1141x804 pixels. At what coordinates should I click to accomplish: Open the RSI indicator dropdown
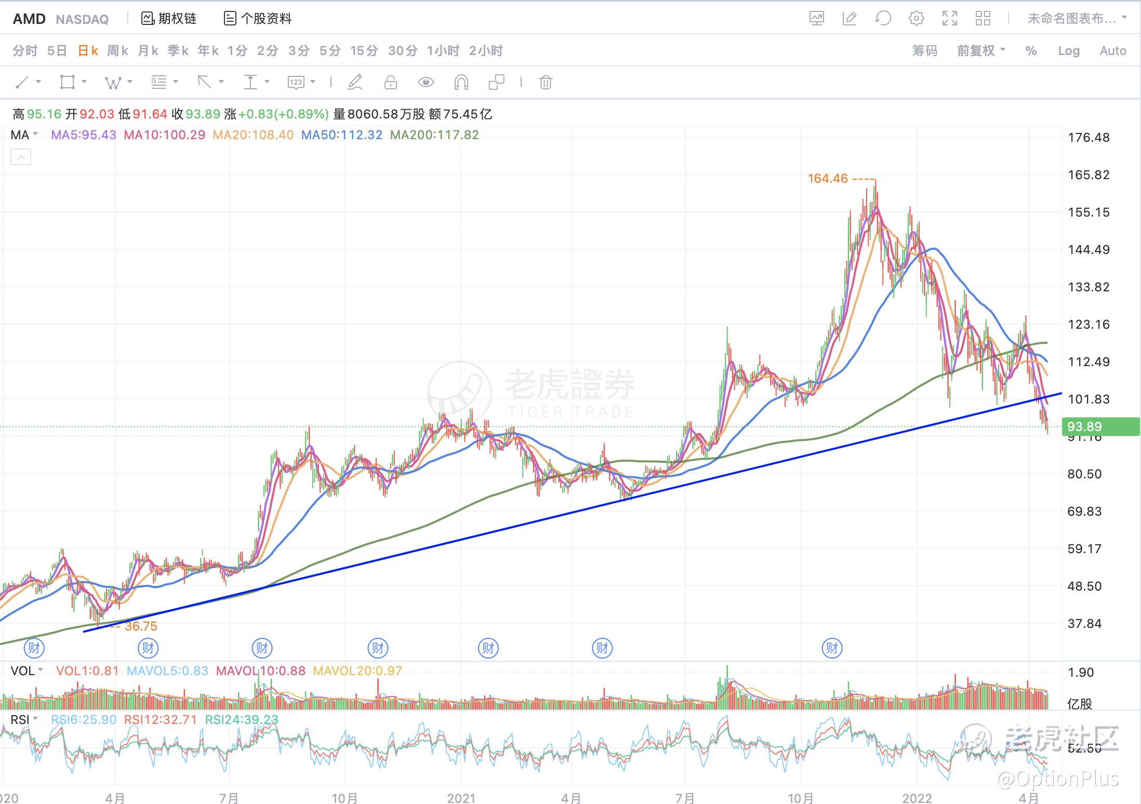[x=24, y=719]
